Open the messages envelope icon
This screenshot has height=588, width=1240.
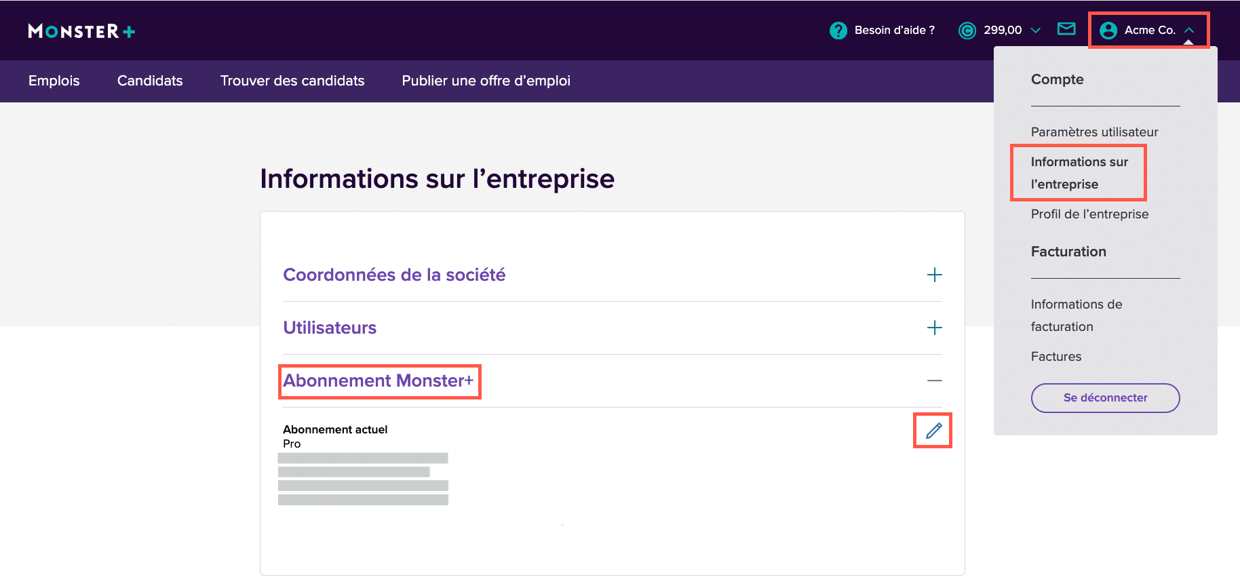[x=1066, y=28]
